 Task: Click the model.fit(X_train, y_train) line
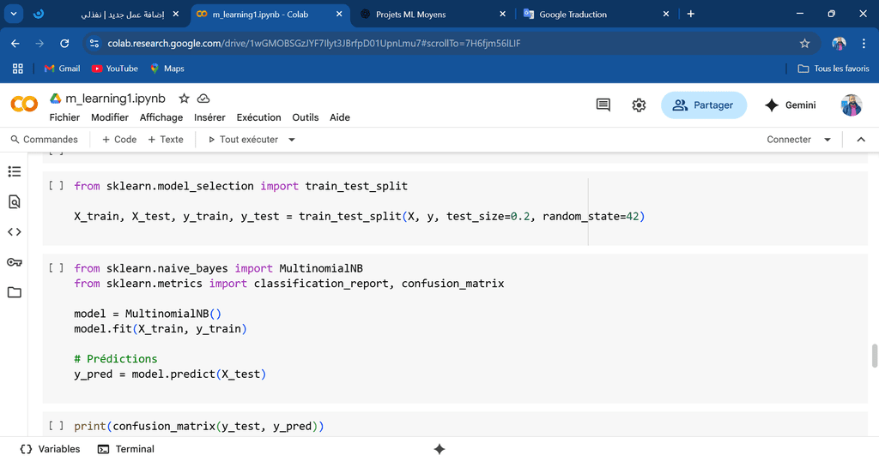pos(161,328)
